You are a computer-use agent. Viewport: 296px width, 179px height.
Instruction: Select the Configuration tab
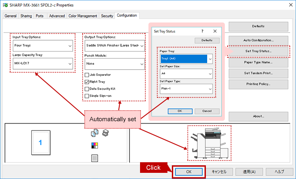coord(127,15)
